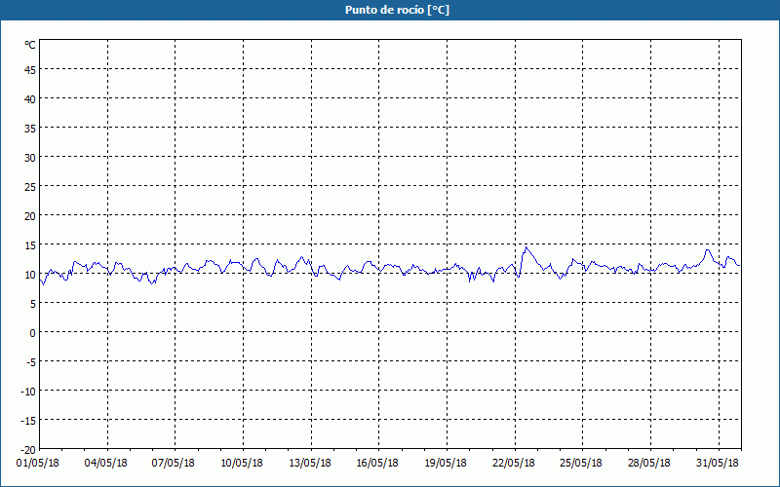Click the 22/05/18 date on the x-axis
Viewport: 780px width, 487px height.
515,462
